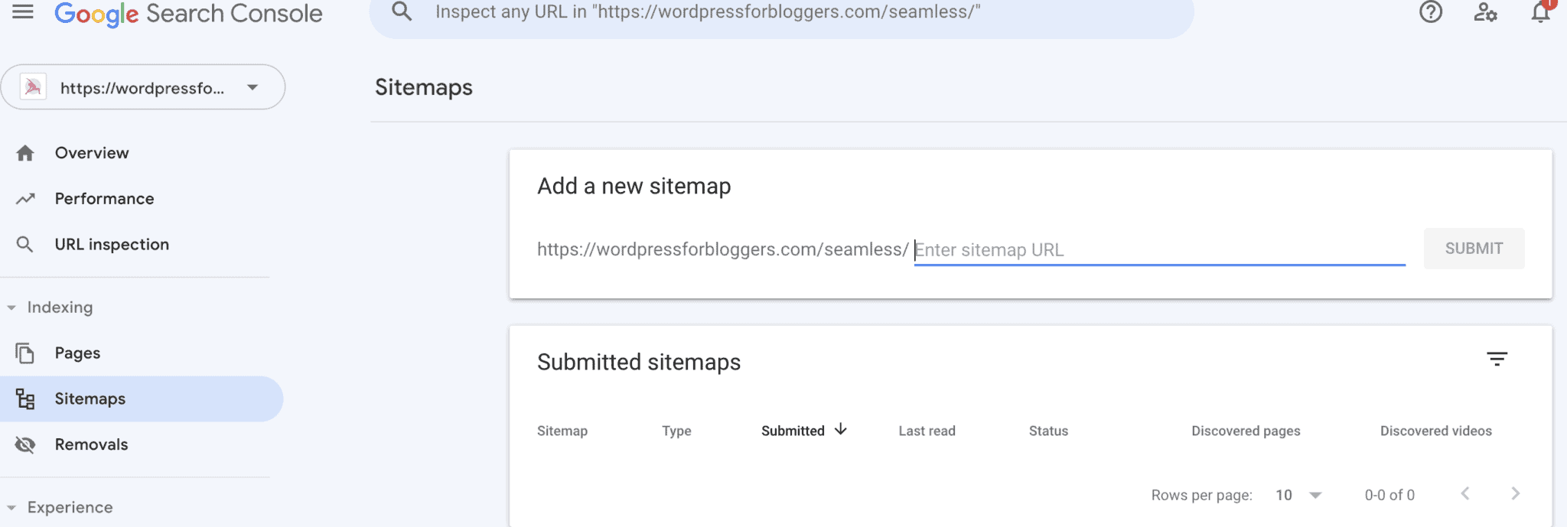The width and height of the screenshot is (1567, 527).
Task: Select the Removals crossed-eye icon
Action: click(25, 444)
